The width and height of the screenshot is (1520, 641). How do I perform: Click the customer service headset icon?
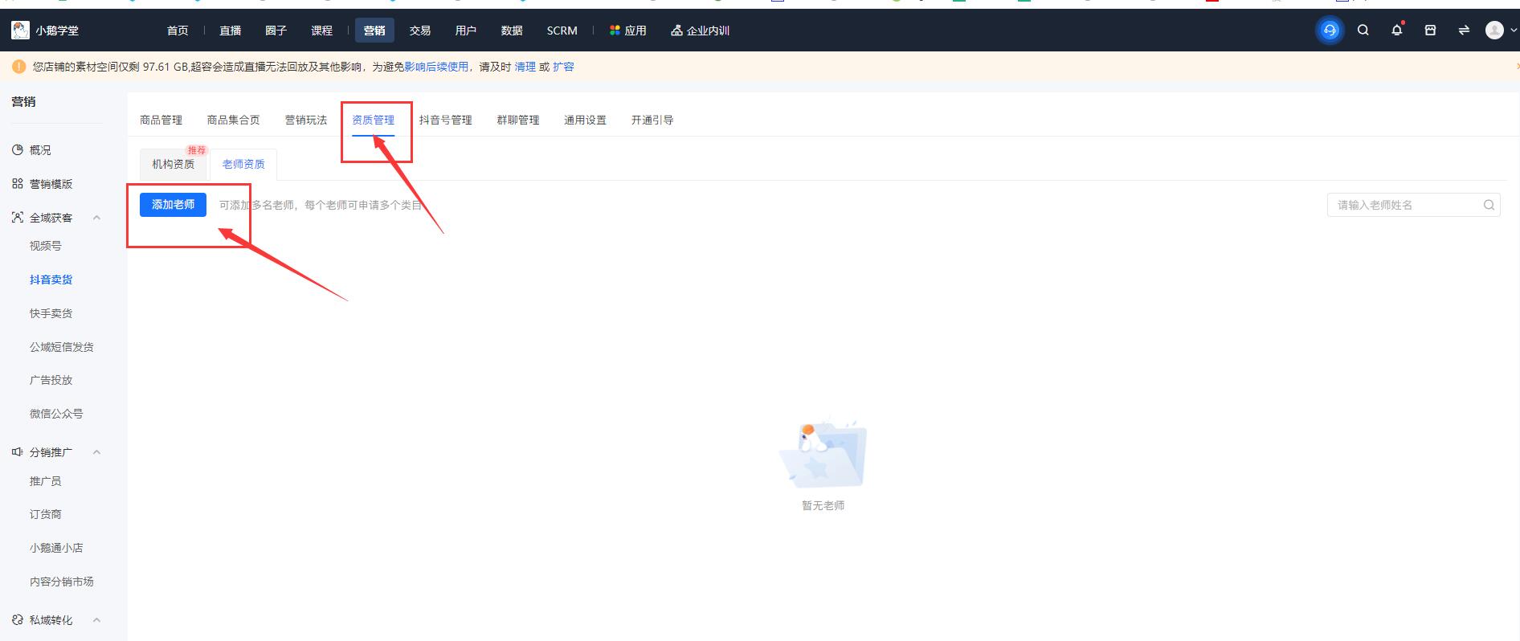(x=1330, y=31)
